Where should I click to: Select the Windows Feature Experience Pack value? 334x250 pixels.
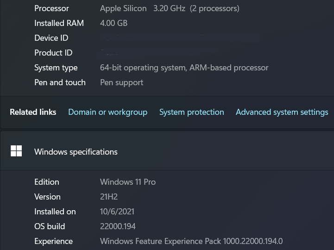191,242
